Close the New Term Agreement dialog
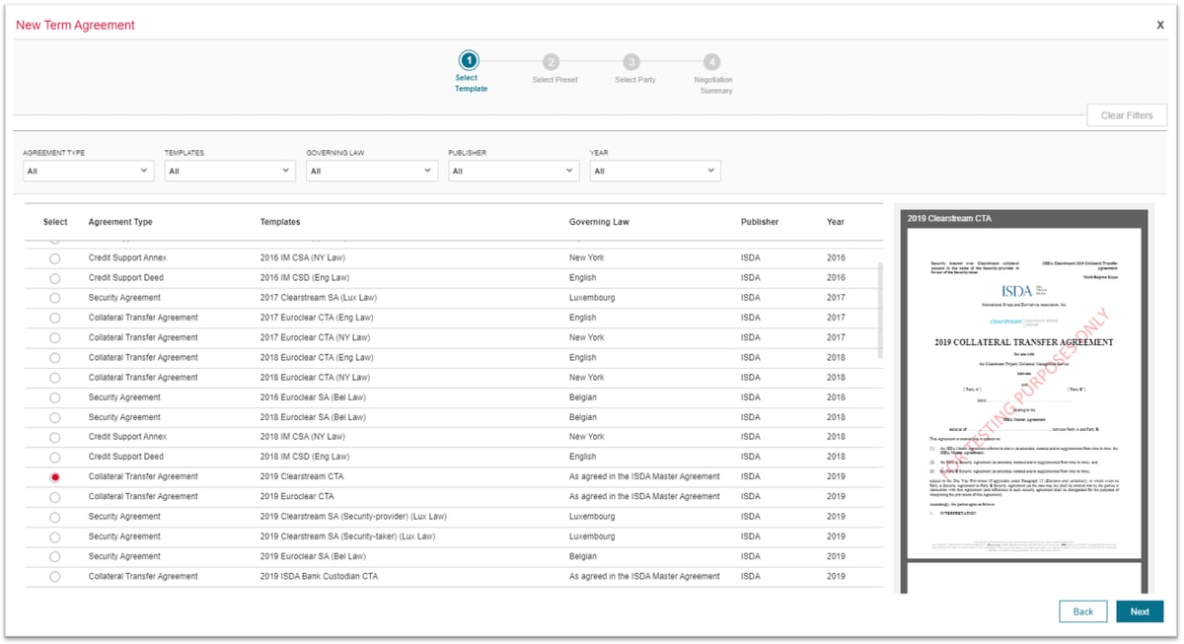 (x=1160, y=25)
